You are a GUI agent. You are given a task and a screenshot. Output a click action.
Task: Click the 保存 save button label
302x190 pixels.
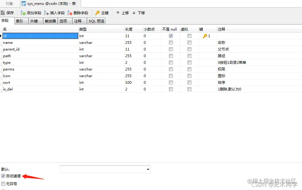(10, 13)
